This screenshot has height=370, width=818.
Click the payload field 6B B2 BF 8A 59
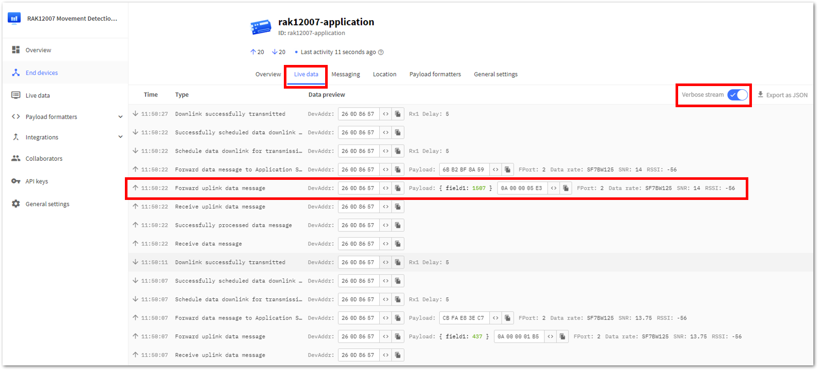[x=464, y=170]
